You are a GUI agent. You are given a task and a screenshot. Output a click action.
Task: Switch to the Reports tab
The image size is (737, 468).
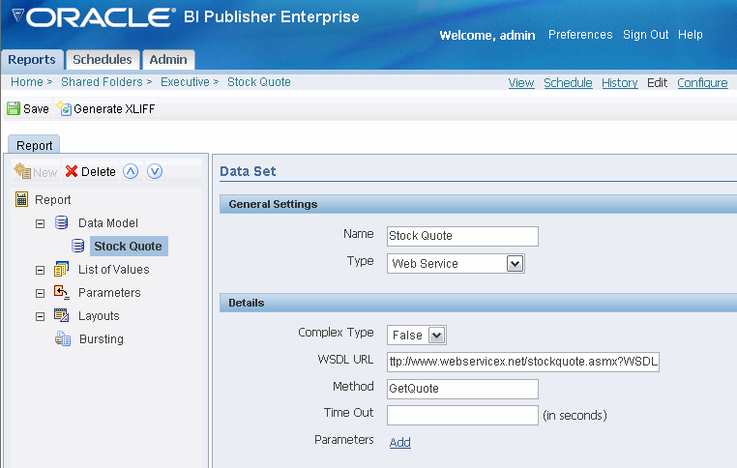(x=32, y=60)
